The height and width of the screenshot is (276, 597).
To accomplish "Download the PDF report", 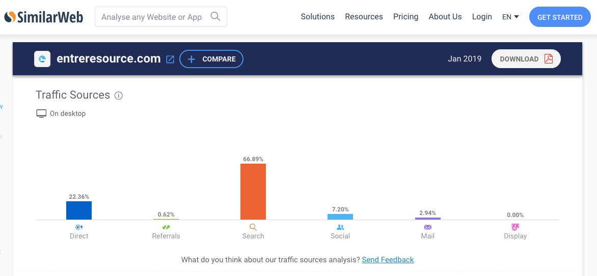I will (x=526, y=59).
